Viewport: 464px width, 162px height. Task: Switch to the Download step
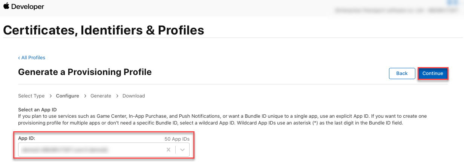(x=134, y=96)
